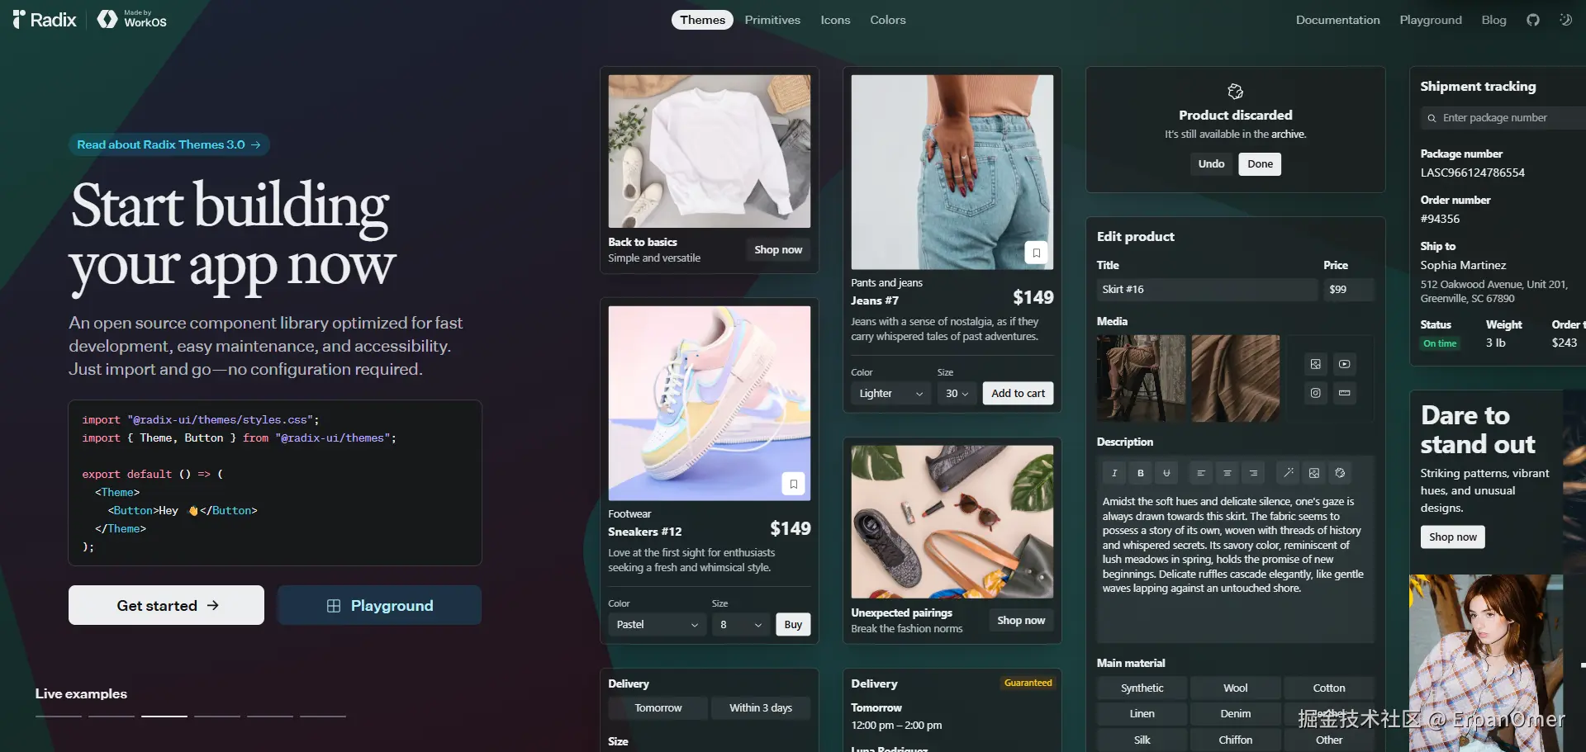The height and width of the screenshot is (752, 1586).
Task: Select Synthetic as main material
Action: (1142, 688)
